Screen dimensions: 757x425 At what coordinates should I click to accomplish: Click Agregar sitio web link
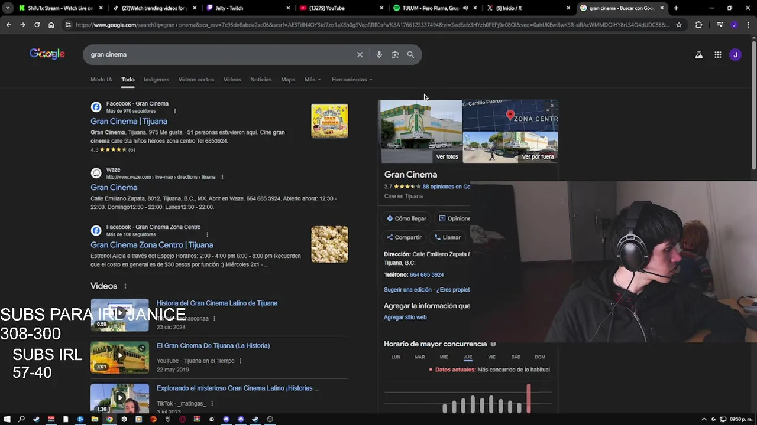point(405,317)
